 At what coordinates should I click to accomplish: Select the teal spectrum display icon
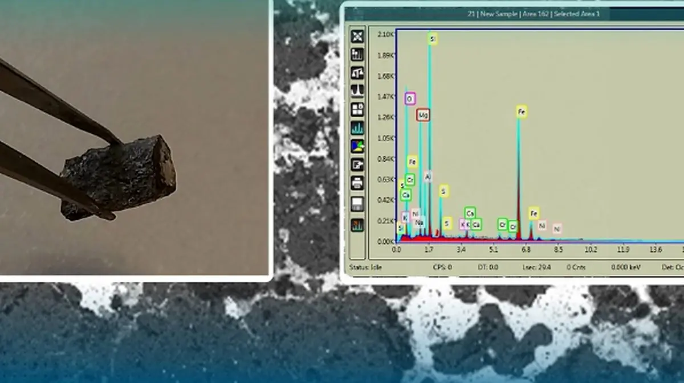point(357,128)
